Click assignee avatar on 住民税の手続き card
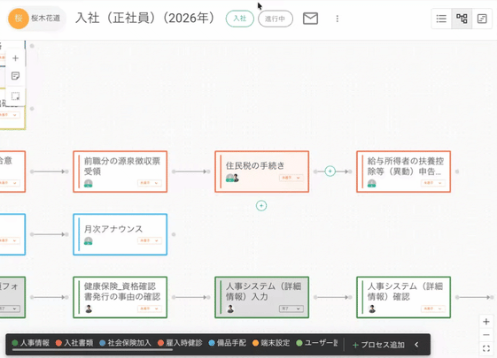 232,178
